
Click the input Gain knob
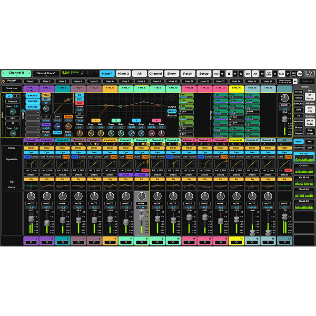(x=13, y=112)
